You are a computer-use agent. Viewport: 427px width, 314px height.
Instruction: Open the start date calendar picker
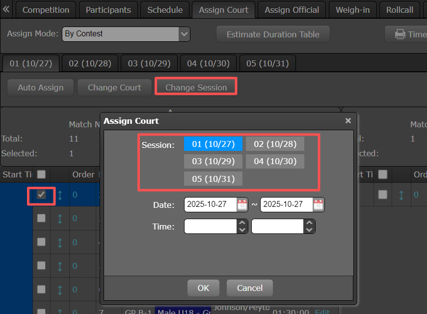[x=242, y=204]
